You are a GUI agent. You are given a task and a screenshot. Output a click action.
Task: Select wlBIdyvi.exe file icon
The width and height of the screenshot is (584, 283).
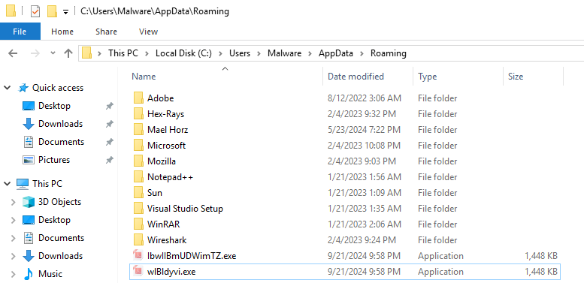138,272
